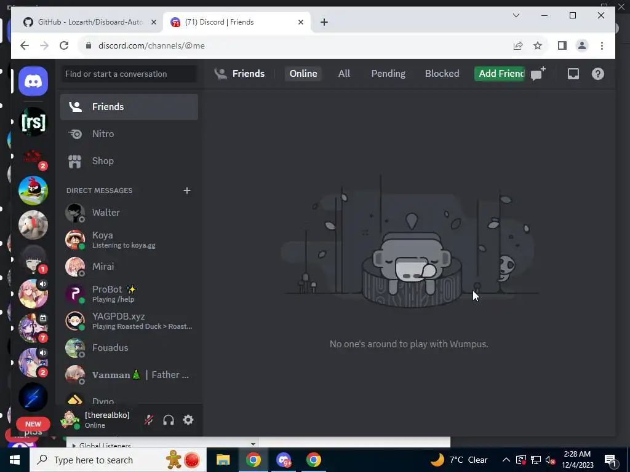Reload the page
The image size is (630, 472).
[x=64, y=45]
